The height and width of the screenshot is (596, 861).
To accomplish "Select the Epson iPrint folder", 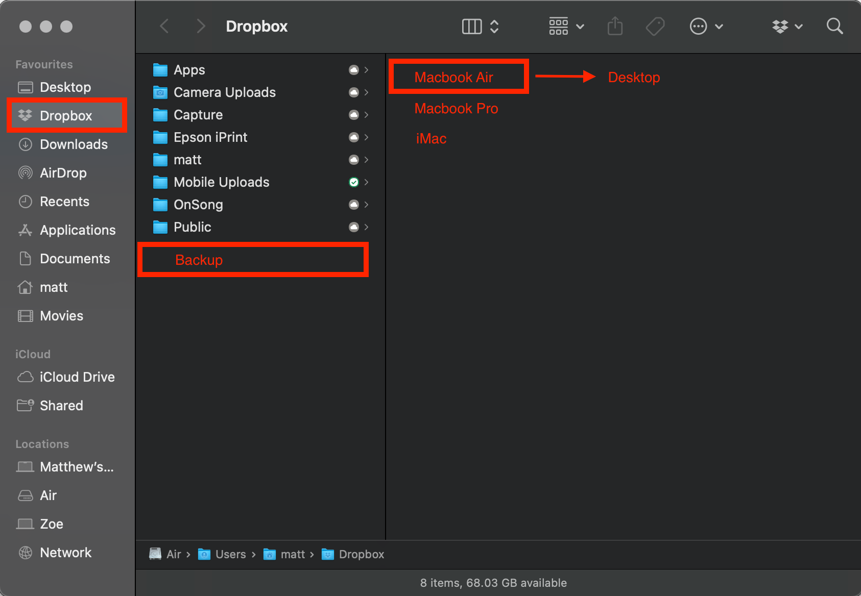I will coord(260,137).
